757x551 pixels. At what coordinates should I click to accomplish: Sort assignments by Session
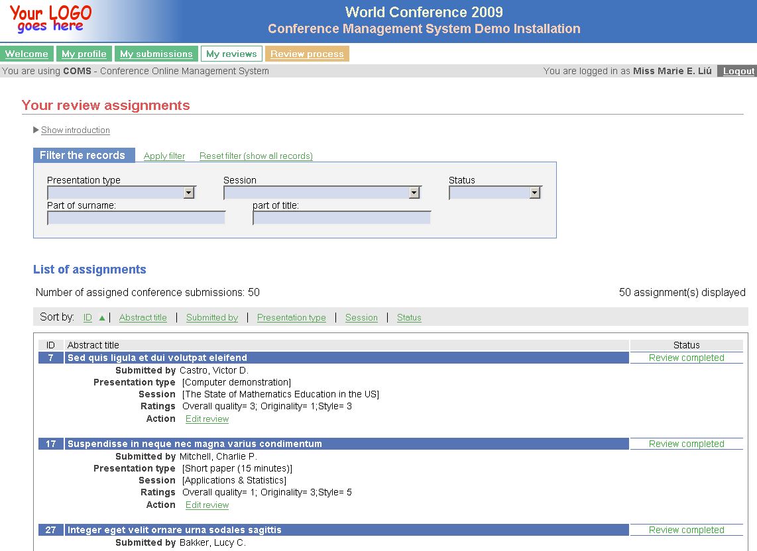(x=361, y=317)
